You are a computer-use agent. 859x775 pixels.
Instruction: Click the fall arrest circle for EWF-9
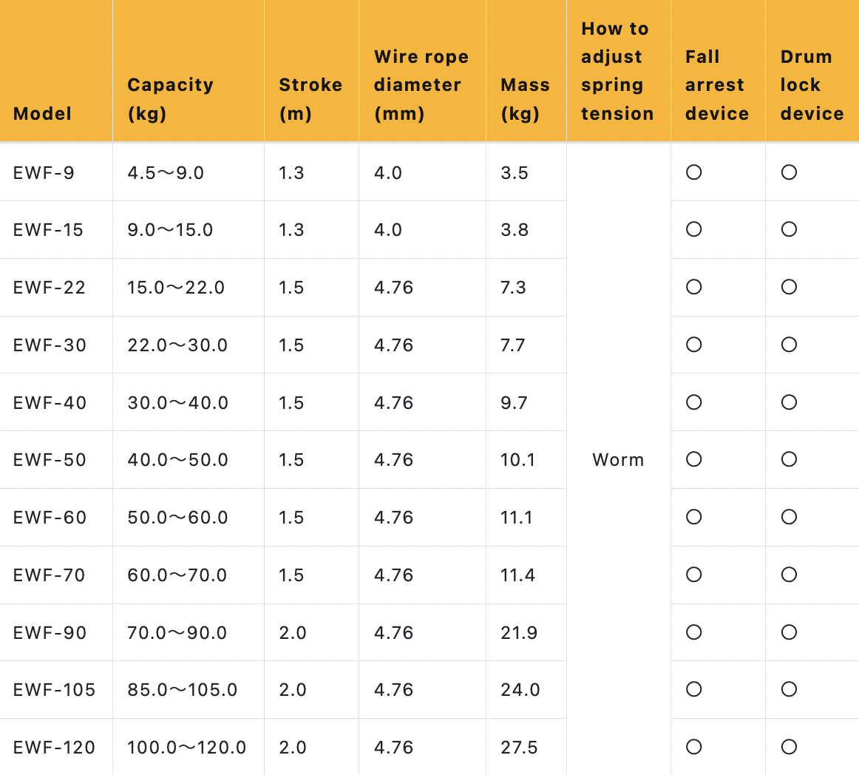[x=693, y=172]
